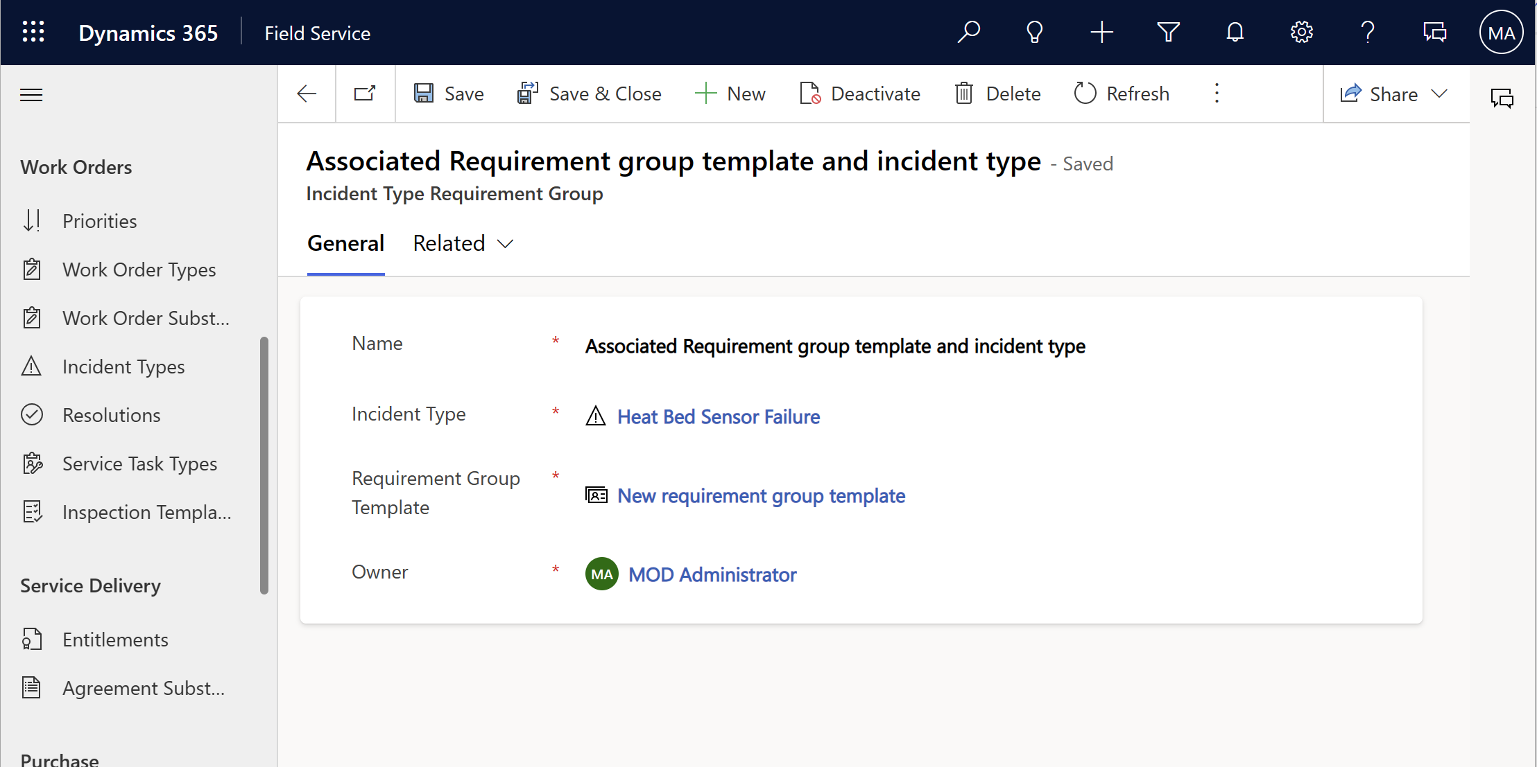Click the filter icon in top bar

[x=1169, y=33]
